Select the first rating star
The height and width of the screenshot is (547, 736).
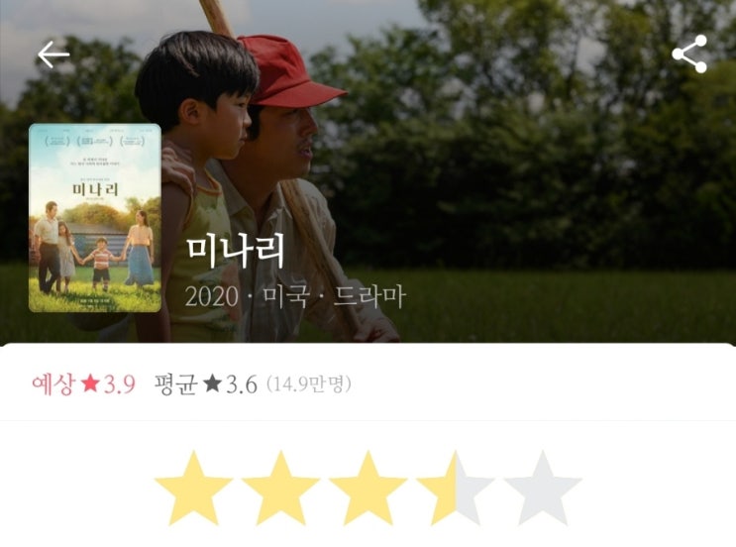193,489
